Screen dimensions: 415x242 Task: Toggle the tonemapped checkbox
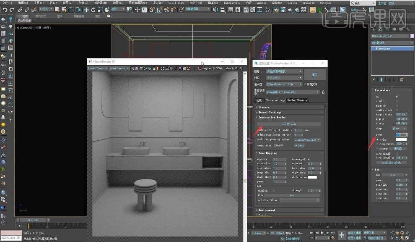click(x=309, y=159)
